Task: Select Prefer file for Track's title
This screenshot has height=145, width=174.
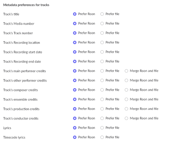Action: click(x=102, y=14)
